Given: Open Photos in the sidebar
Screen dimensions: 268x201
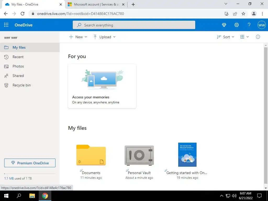Looking at the screenshot, I should pos(30,66).
